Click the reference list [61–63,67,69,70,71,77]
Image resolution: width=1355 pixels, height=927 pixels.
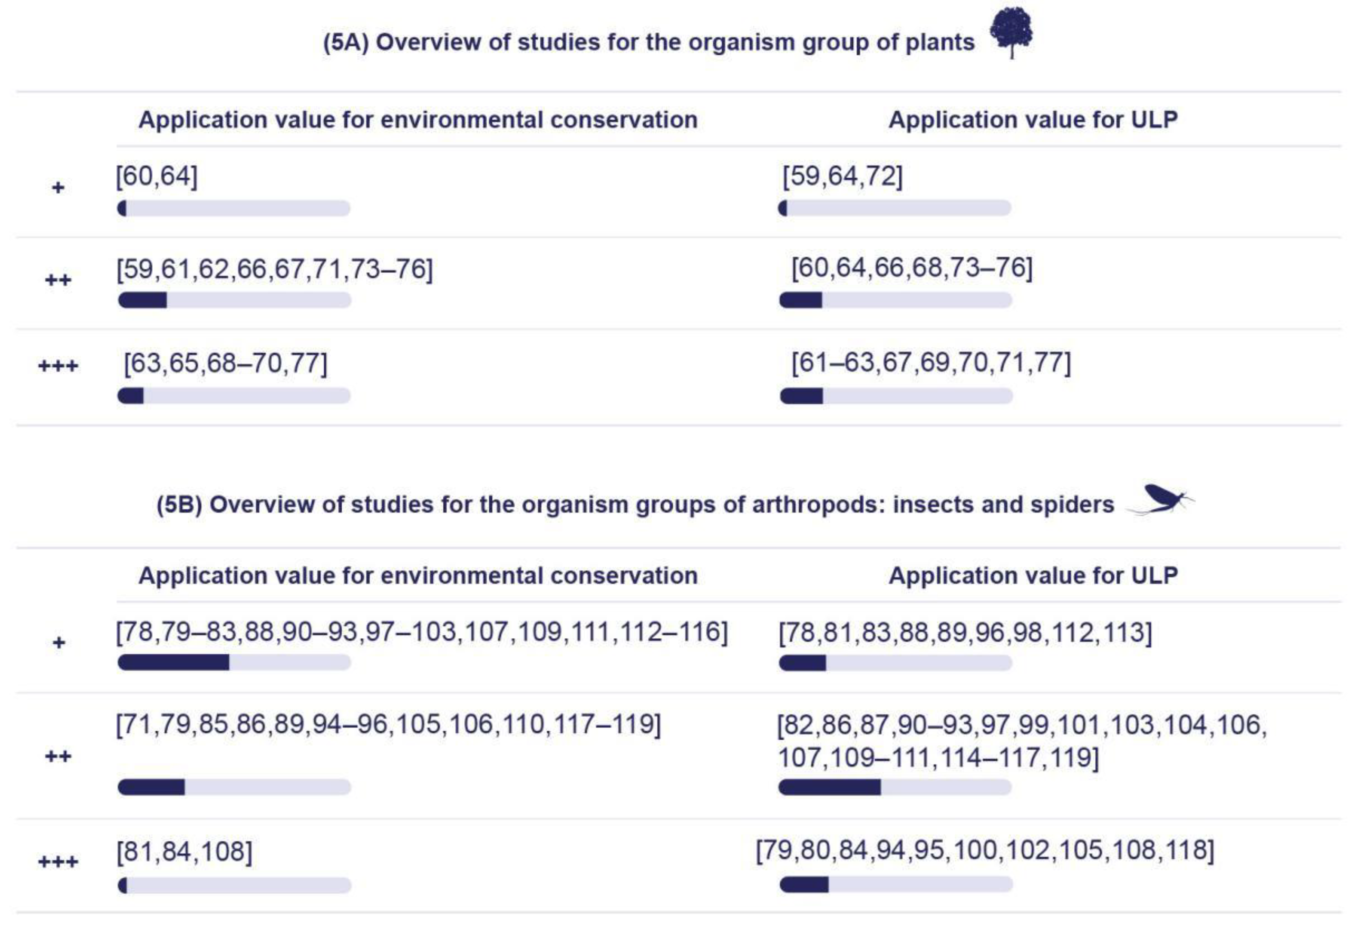(931, 363)
